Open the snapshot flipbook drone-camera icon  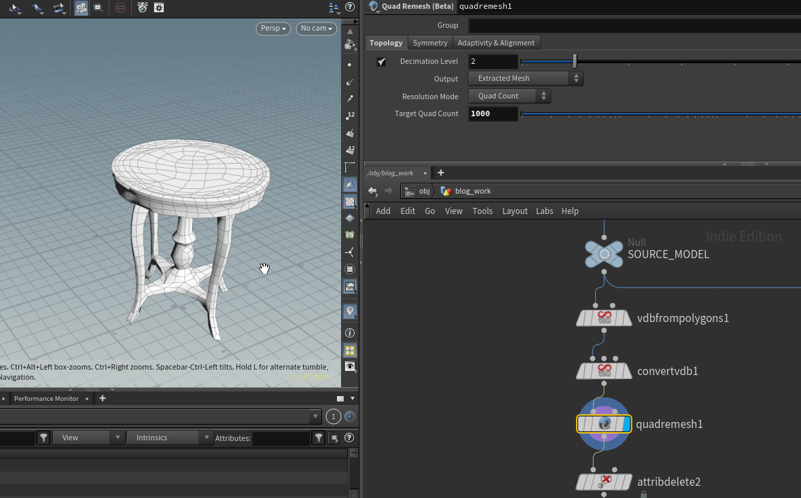[x=143, y=7]
